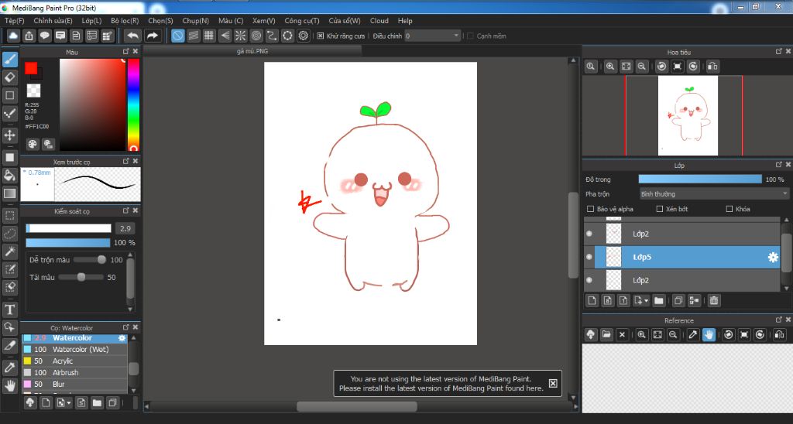
Task: Hide the Lớp5 layer visibility dot
Action: click(589, 257)
